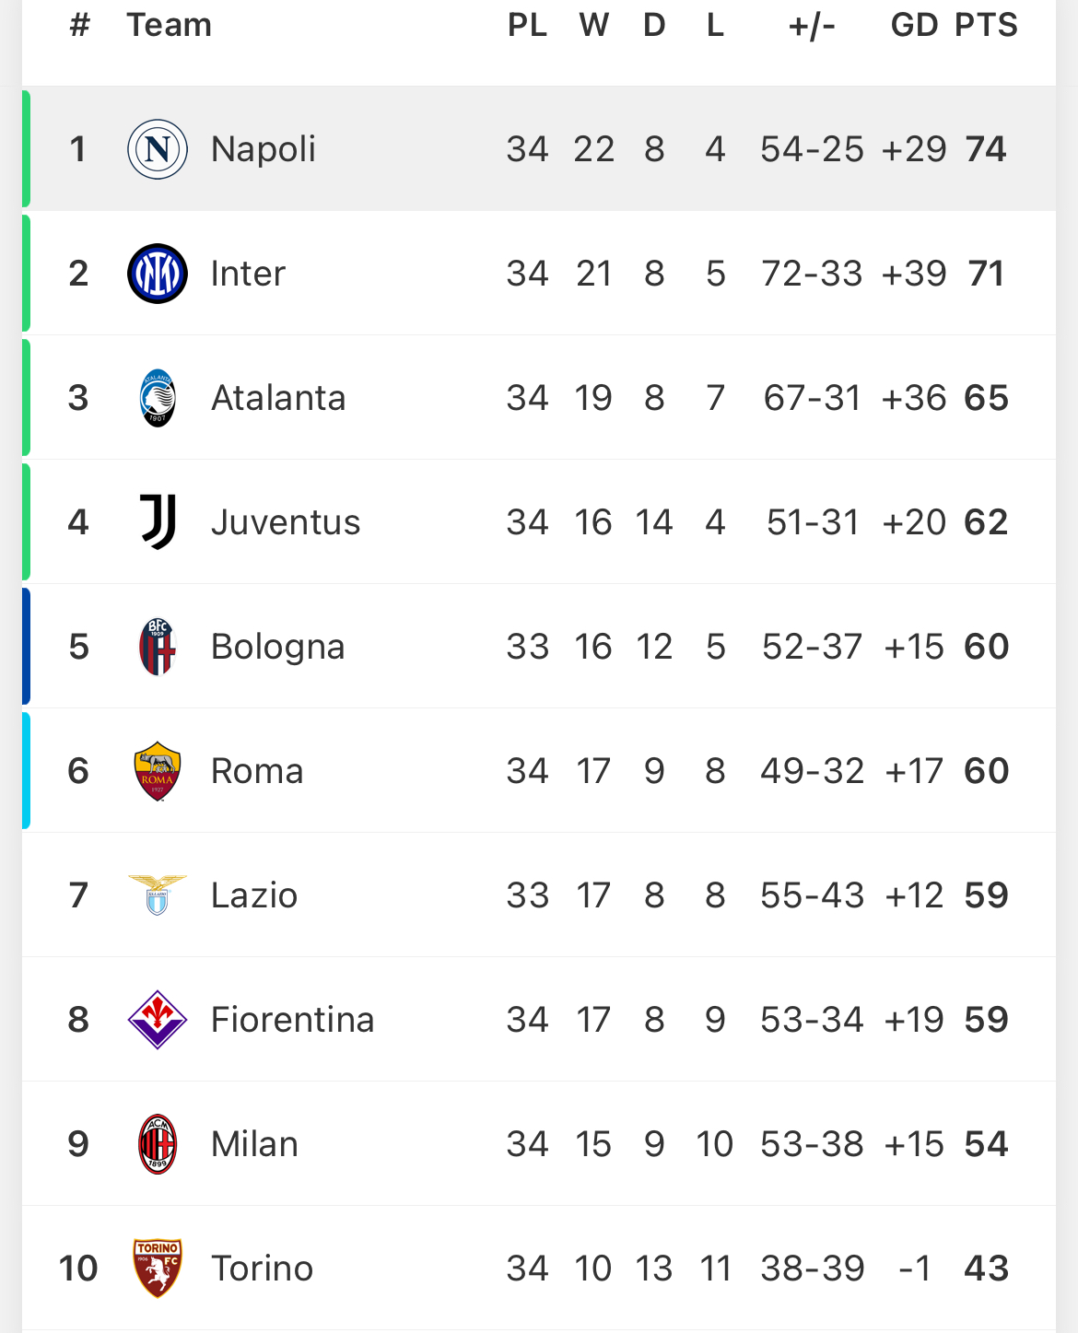Tap the Lazio eagle logo
This screenshot has width=1078, height=1333.
tap(158, 895)
